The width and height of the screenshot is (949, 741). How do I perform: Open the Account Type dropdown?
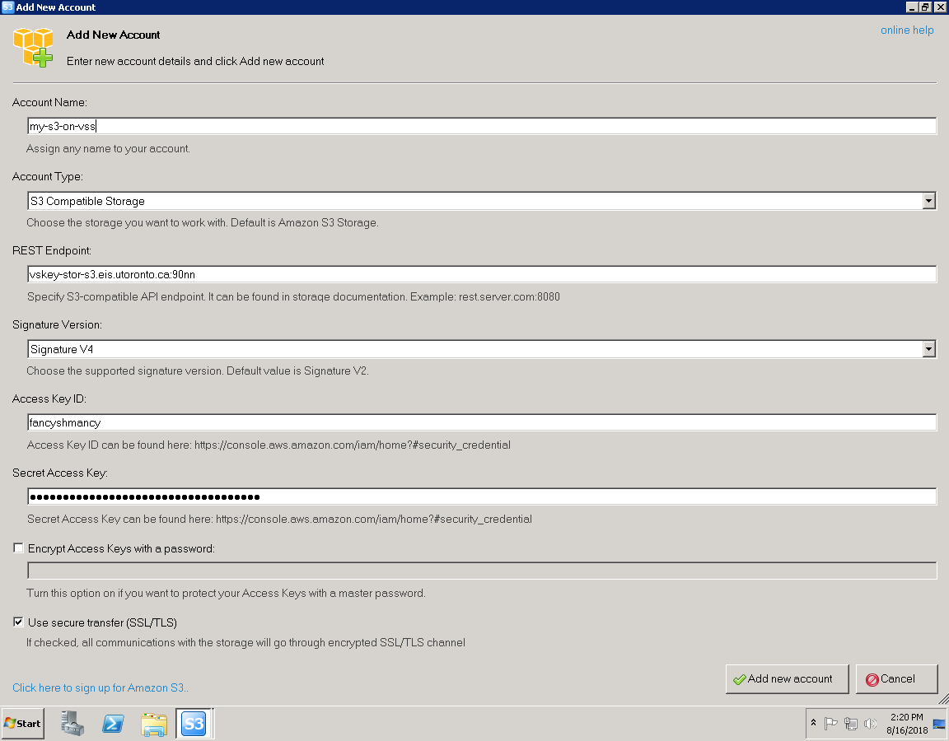(929, 200)
